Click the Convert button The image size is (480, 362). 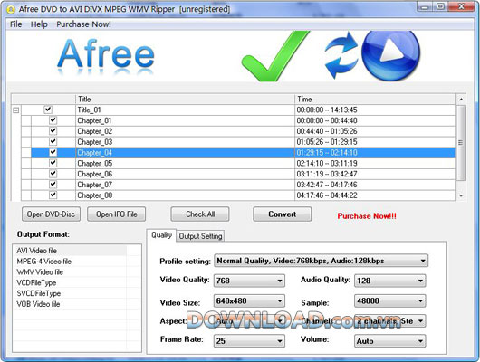click(x=283, y=214)
